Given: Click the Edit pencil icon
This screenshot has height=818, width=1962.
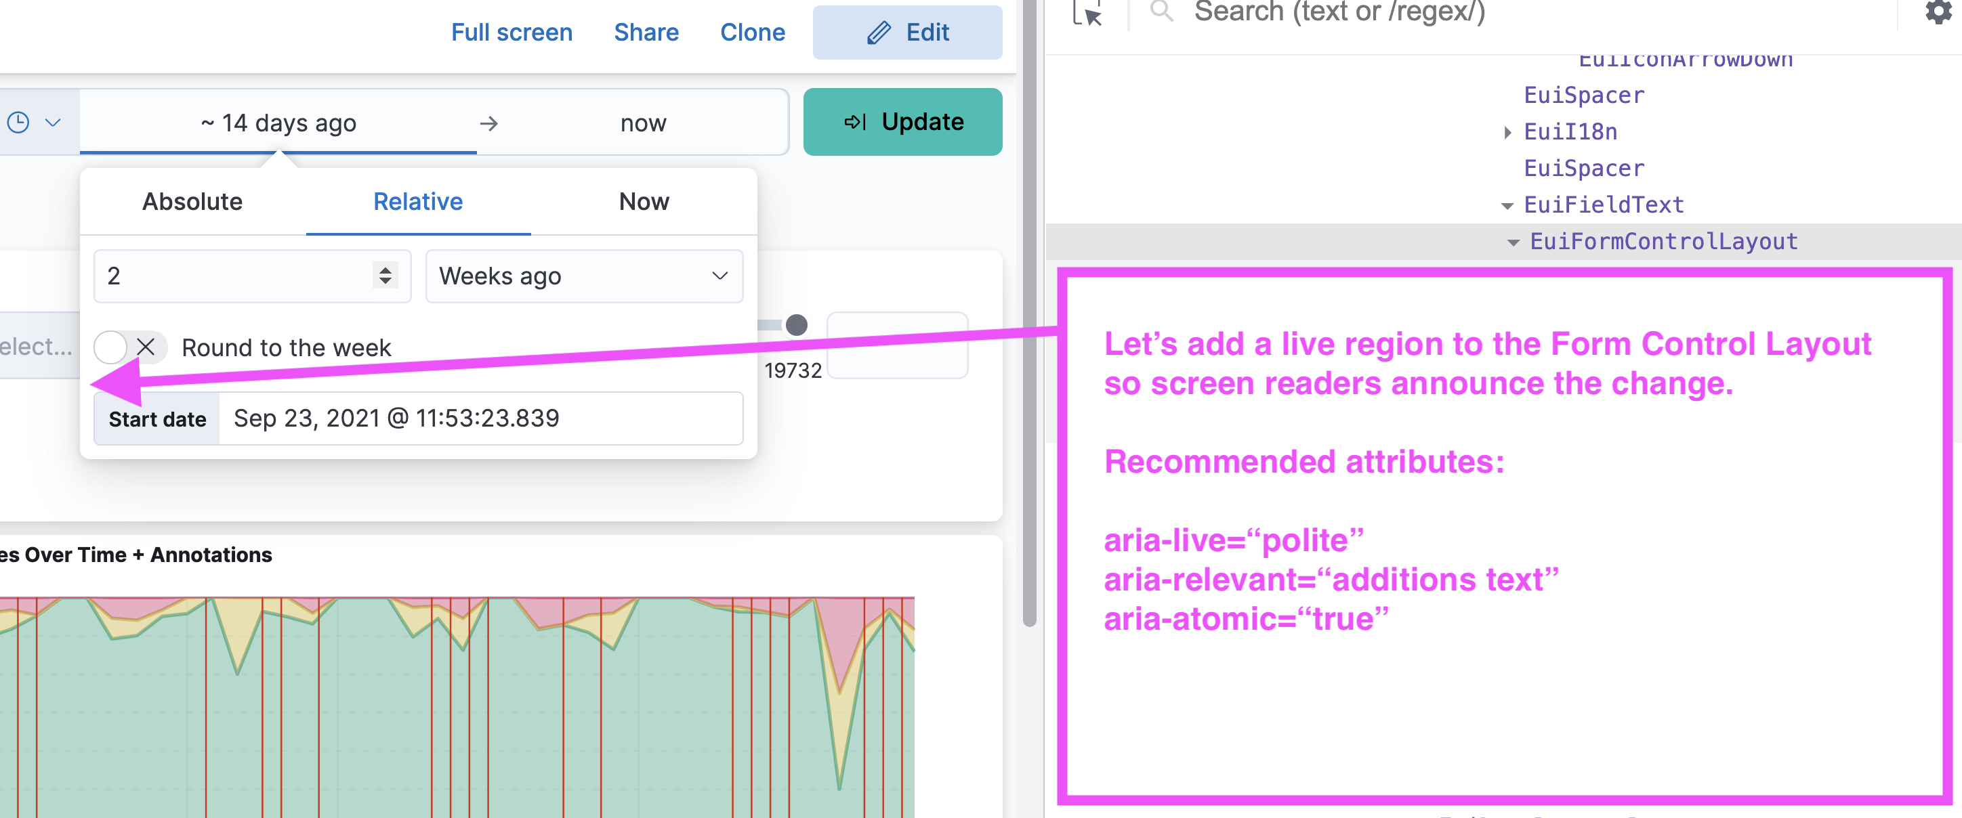Looking at the screenshot, I should (878, 32).
